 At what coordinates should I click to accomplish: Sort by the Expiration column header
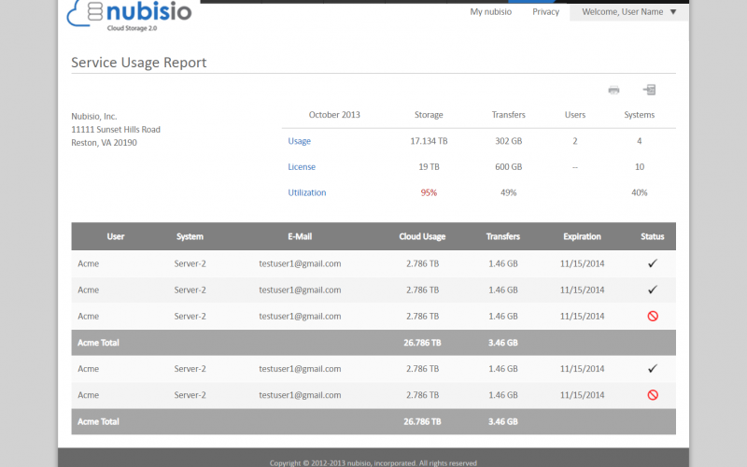(x=582, y=236)
